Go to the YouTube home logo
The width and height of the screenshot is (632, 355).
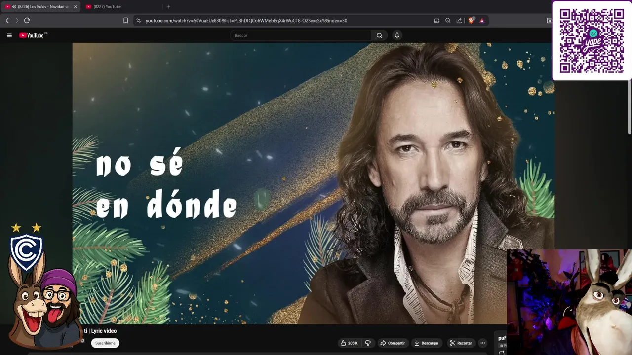(x=33, y=35)
